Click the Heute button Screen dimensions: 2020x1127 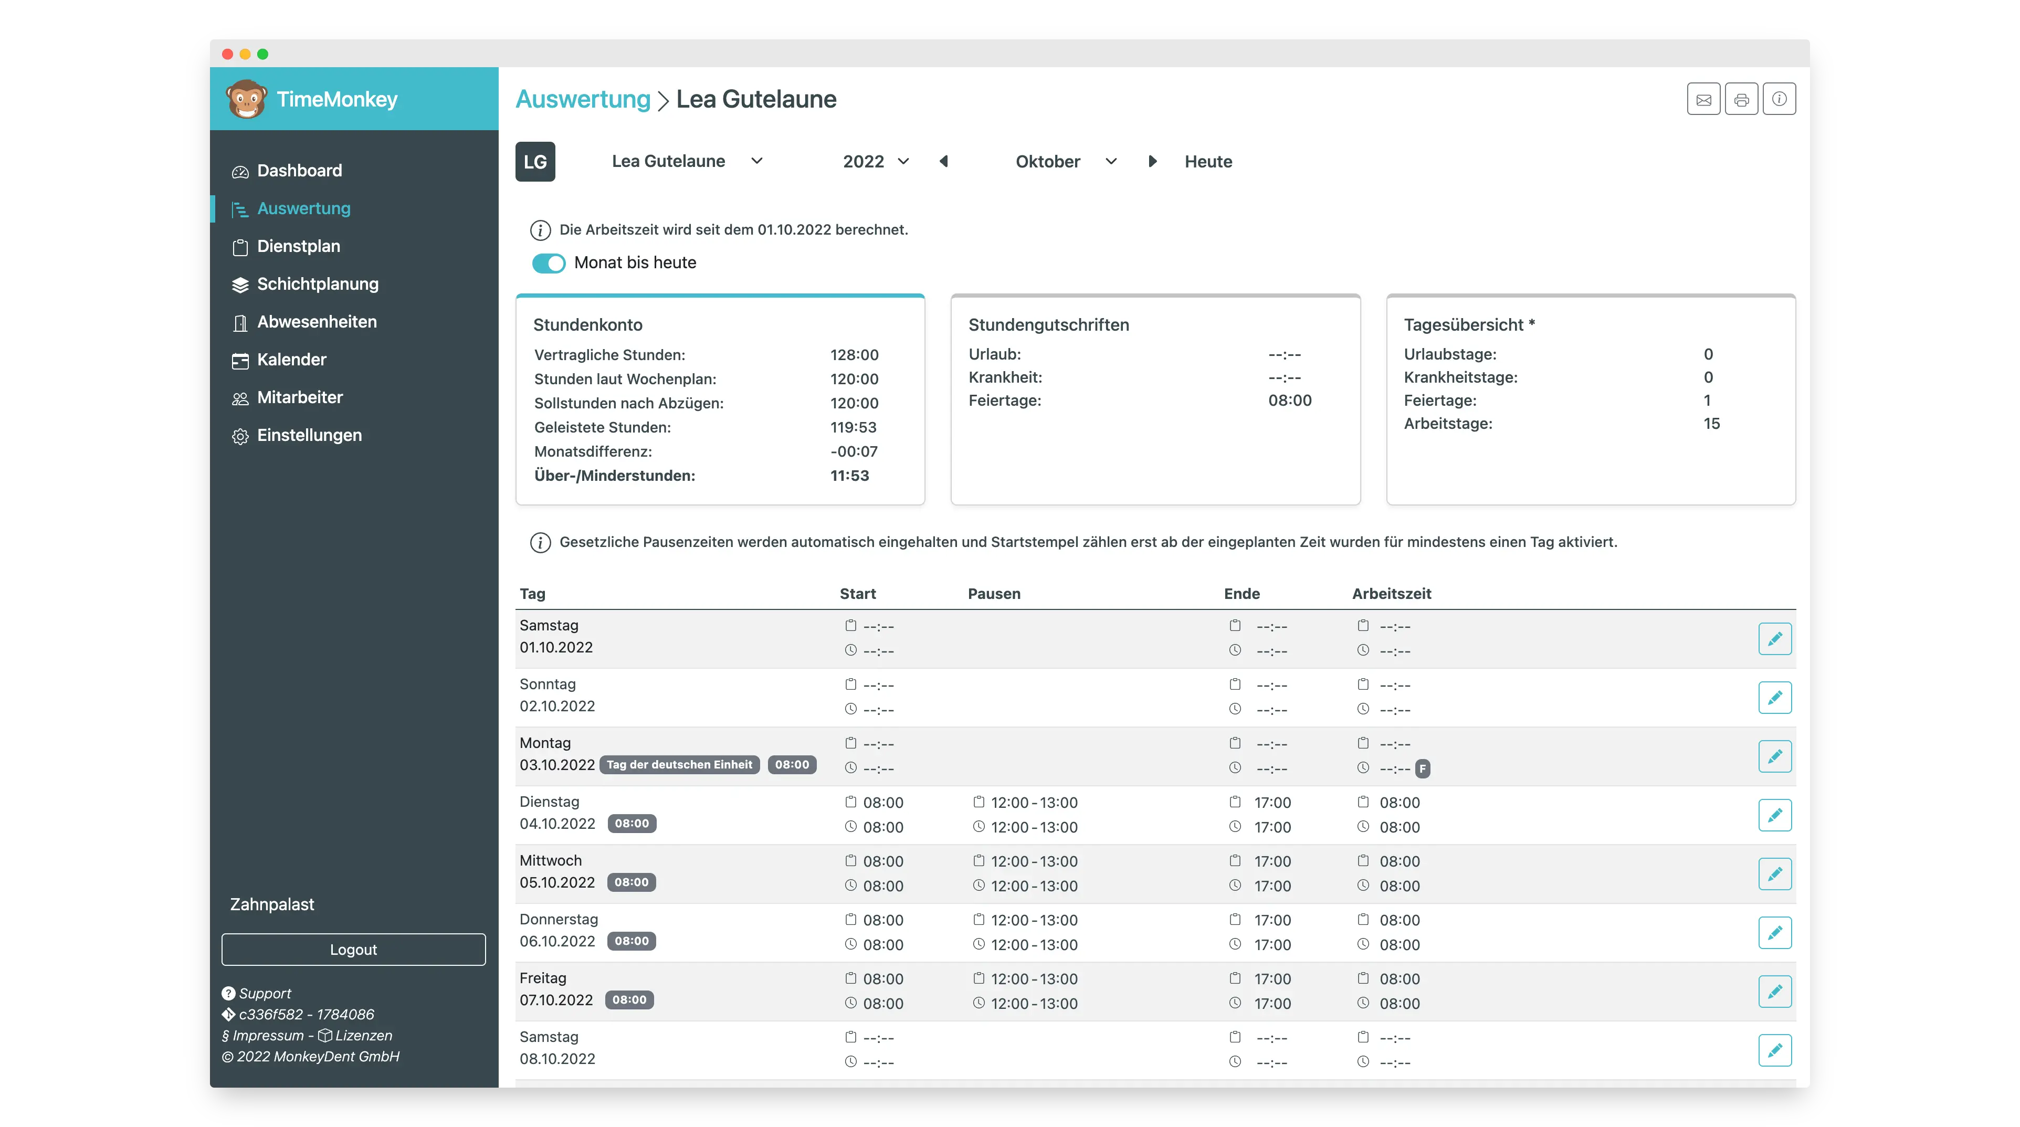1207,162
